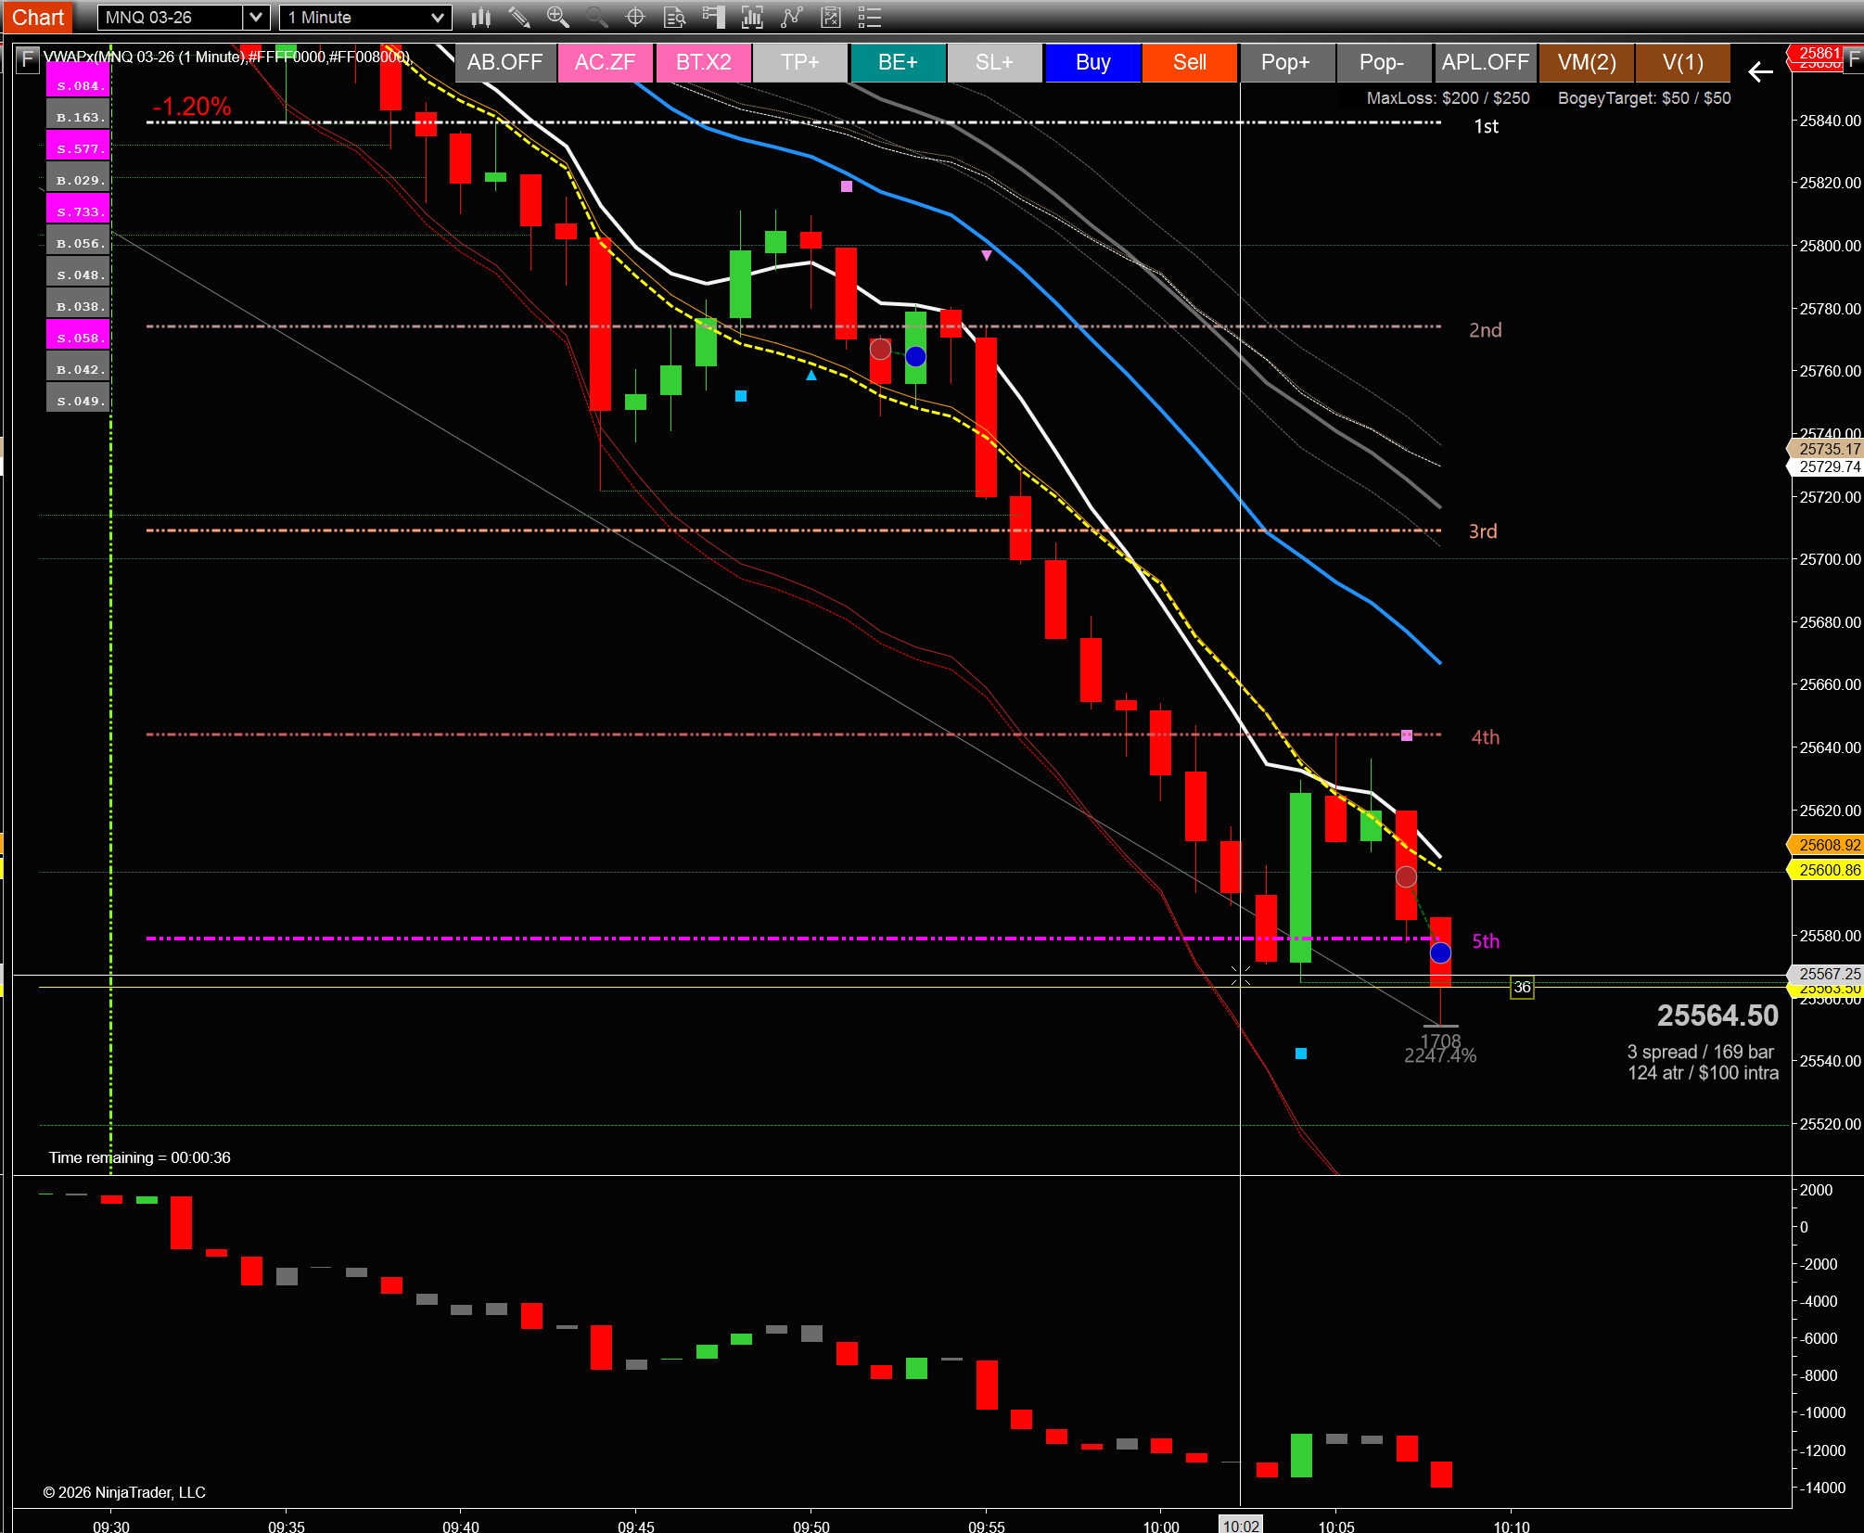Open the Chart Trader icon
Viewport: 1864px width, 1533px height.
pyautogui.click(x=713, y=17)
